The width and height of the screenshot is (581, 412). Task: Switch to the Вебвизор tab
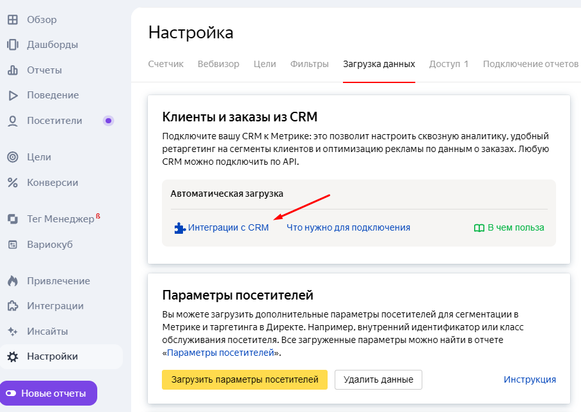coord(218,64)
